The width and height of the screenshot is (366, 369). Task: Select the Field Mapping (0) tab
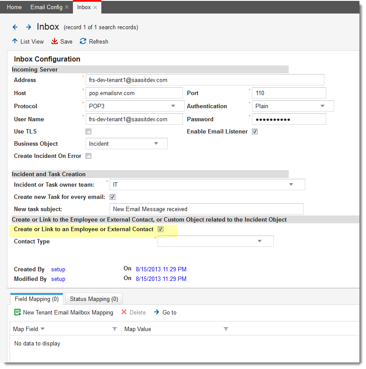pyautogui.click(x=37, y=299)
